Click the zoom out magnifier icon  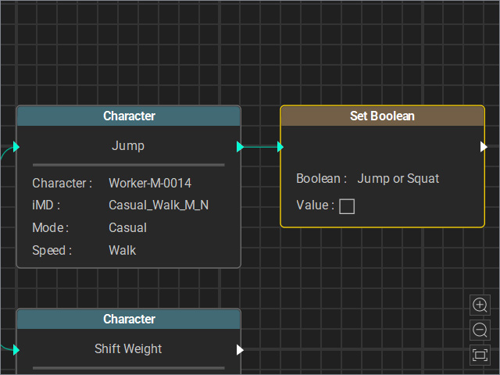click(x=480, y=330)
